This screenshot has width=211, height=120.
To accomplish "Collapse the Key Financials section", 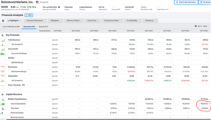I will [x=2, y=35].
